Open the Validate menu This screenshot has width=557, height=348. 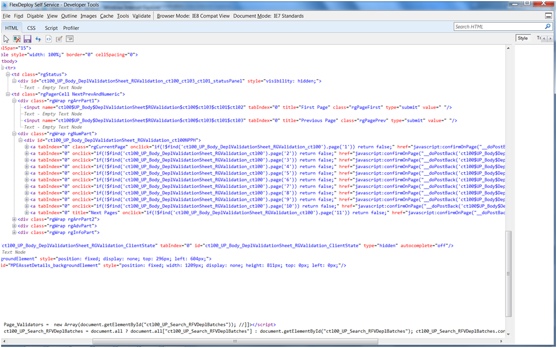[141, 16]
